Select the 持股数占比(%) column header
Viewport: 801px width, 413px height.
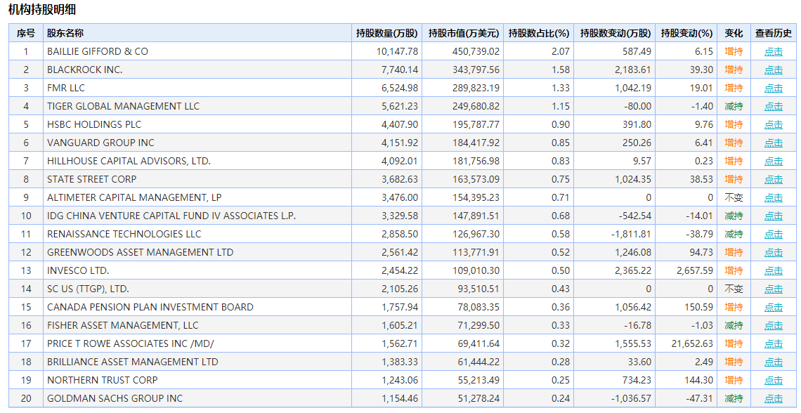(539, 33)
